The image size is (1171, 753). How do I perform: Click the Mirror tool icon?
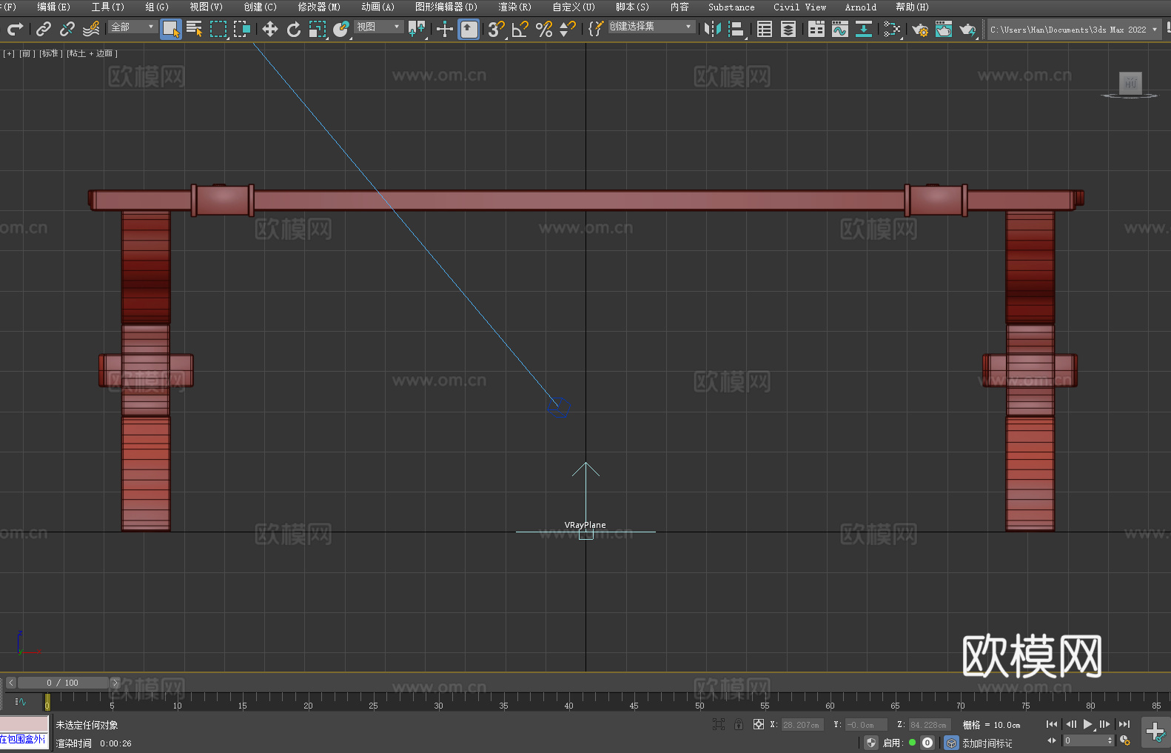point(713,29)
